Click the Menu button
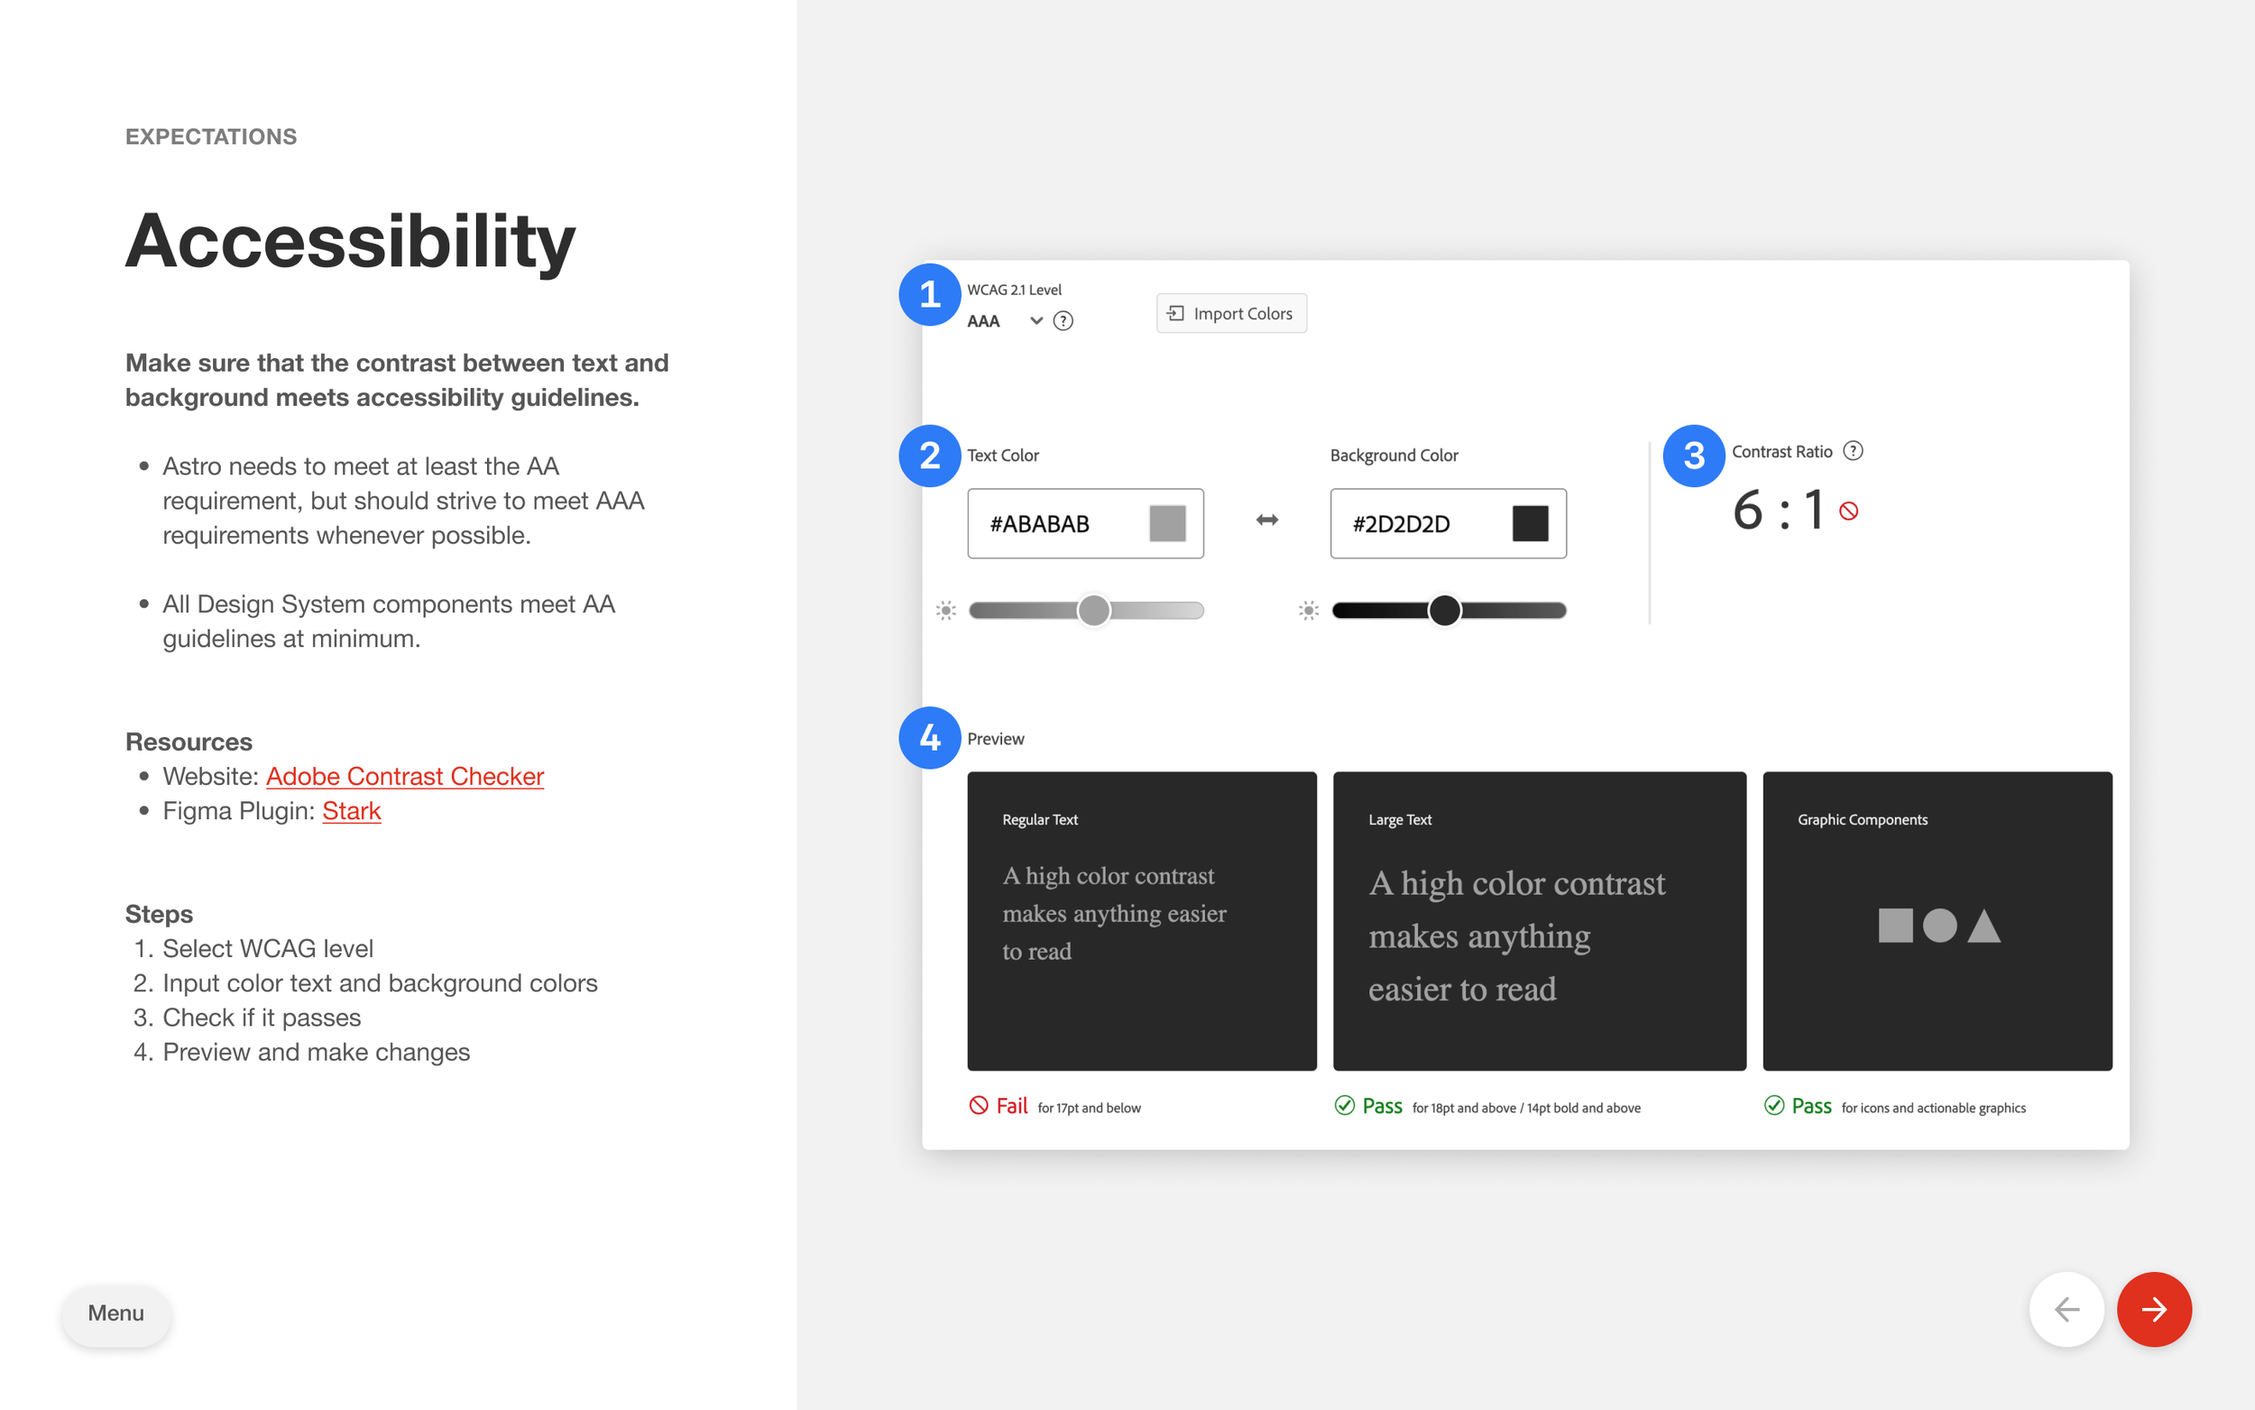2255x1410 pixels. click(x=115, y=1314)
